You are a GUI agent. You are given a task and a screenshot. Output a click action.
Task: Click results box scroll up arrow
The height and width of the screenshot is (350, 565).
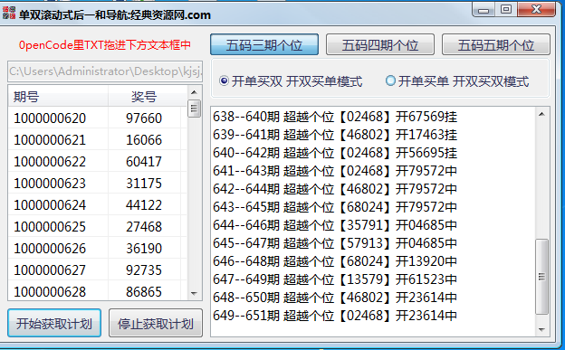tap(541, 114)
